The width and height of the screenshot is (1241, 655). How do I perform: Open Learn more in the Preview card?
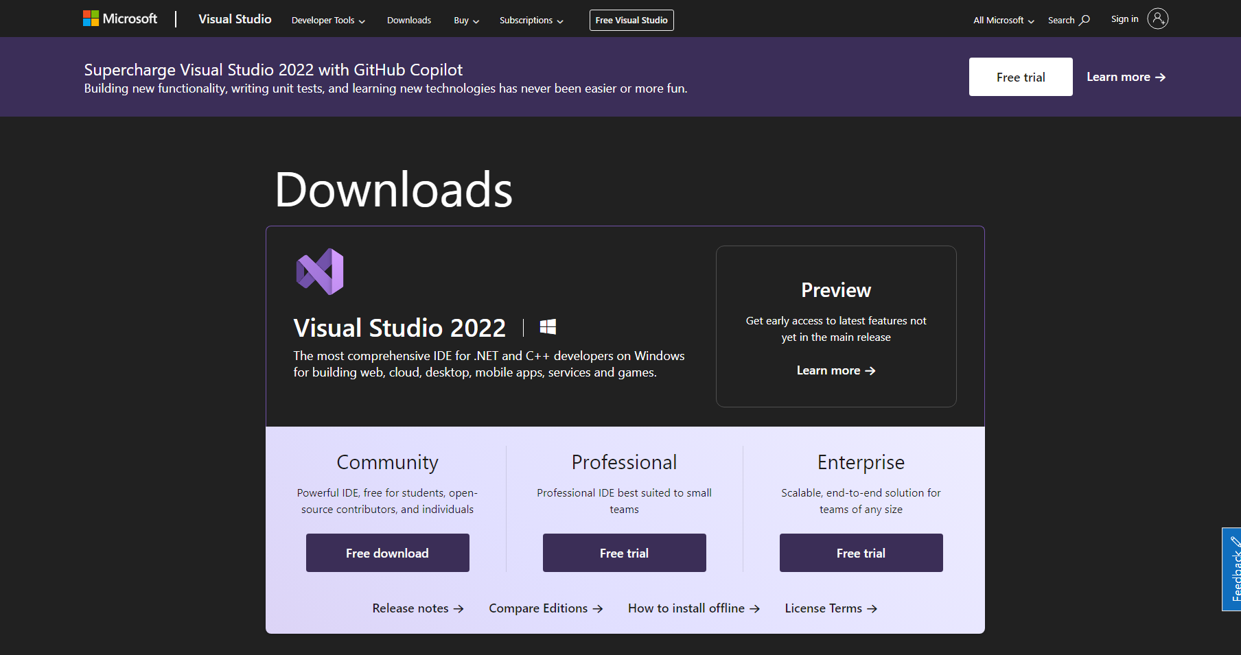(x=835, y=370)
